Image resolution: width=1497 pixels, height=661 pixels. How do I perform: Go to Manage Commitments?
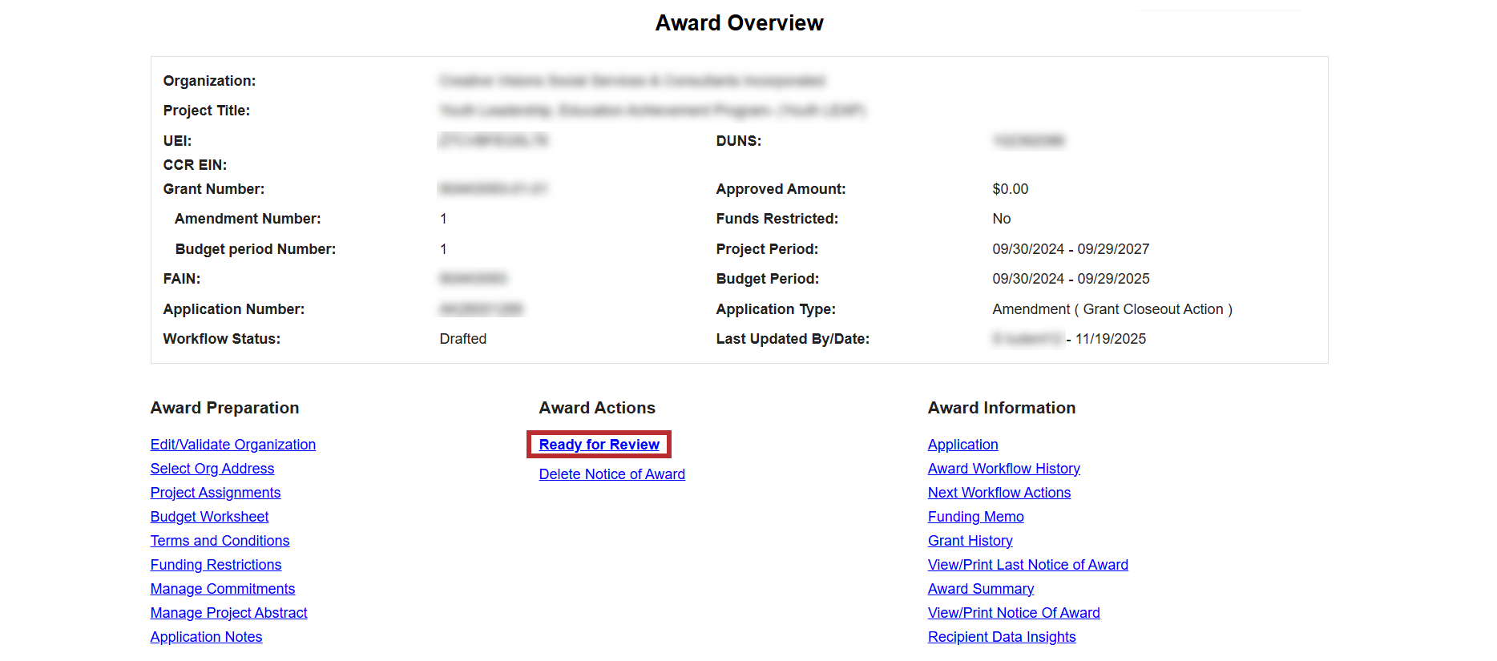pyautogui.click(x=222, y=589)
